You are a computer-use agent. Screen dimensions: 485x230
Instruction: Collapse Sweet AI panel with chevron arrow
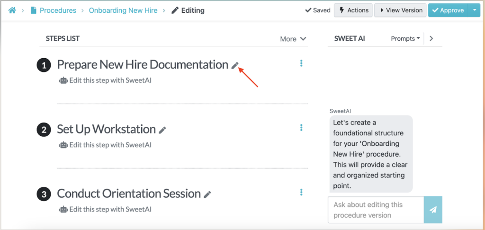[x=431, y=39]
